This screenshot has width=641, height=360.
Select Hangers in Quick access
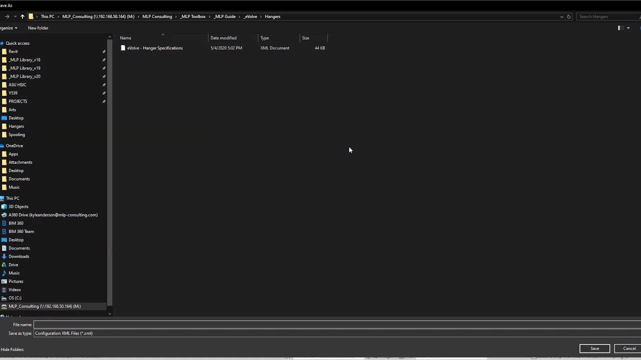(x=16, y=126)
